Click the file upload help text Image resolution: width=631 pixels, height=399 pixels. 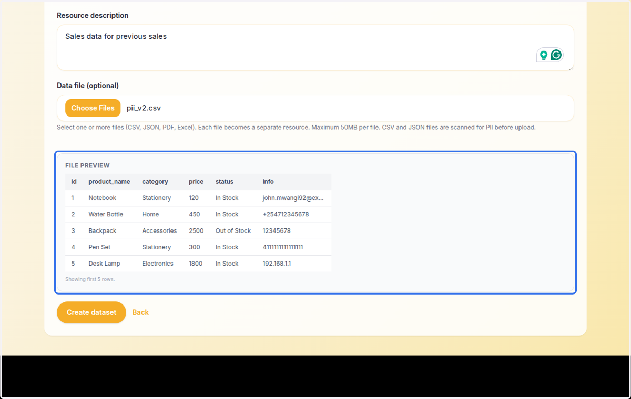click(x=296, y=127)
